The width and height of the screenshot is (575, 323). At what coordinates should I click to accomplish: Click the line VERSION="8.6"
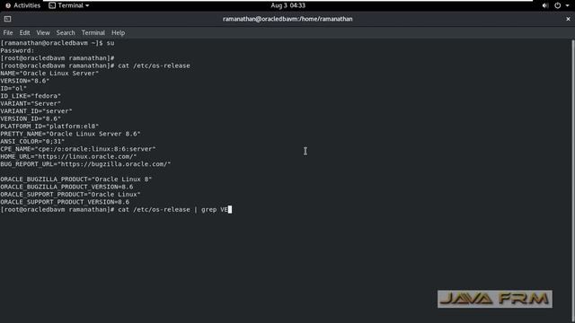(x=25, y=81)
